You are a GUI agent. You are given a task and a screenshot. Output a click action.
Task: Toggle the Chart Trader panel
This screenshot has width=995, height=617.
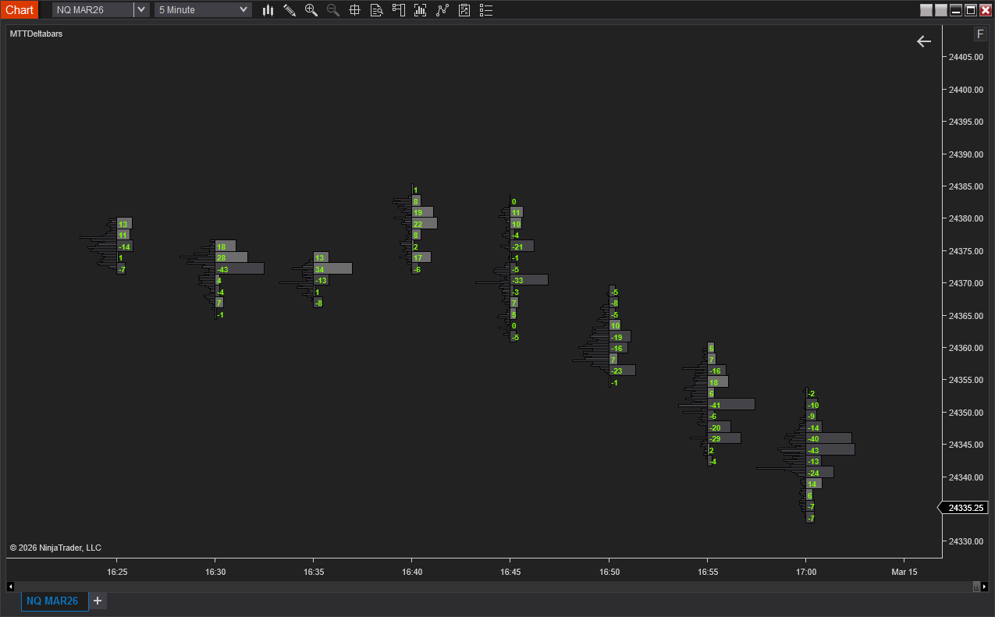(x=399, y=10)
